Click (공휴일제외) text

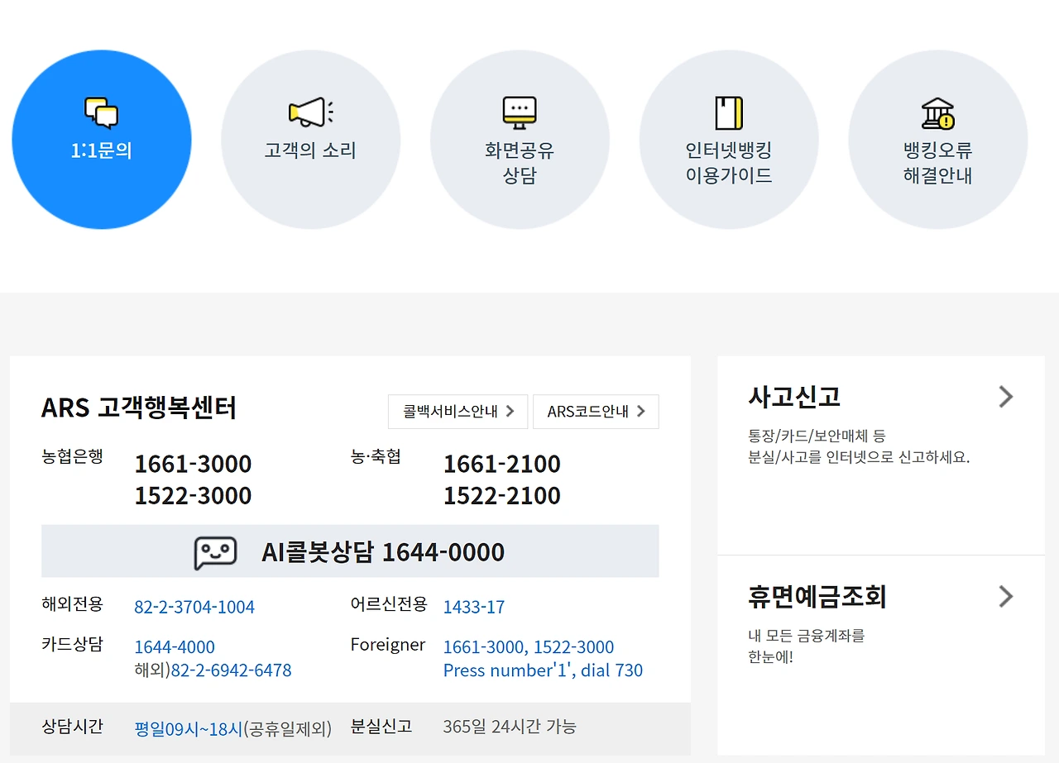click(x=288, y=729)
